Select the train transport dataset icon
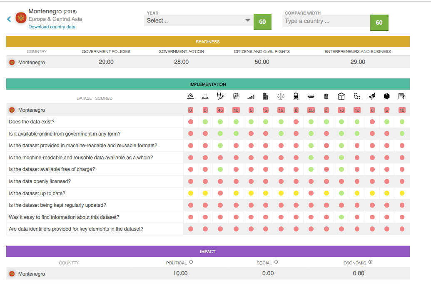Image resolution: width=431 pixels, height=284 pixels. tap(296, 96)
